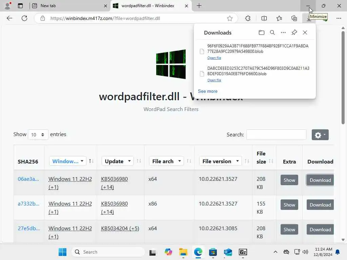
Task: Show extra info for 06ae3a row
Action: 289,180
